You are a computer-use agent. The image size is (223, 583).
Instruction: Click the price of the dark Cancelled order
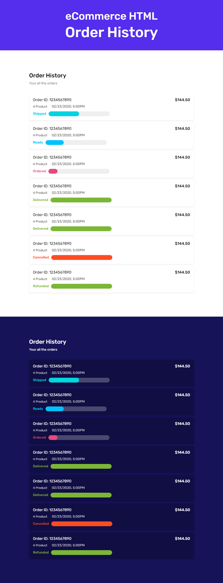pyautogui.click(x=182, y=510)
